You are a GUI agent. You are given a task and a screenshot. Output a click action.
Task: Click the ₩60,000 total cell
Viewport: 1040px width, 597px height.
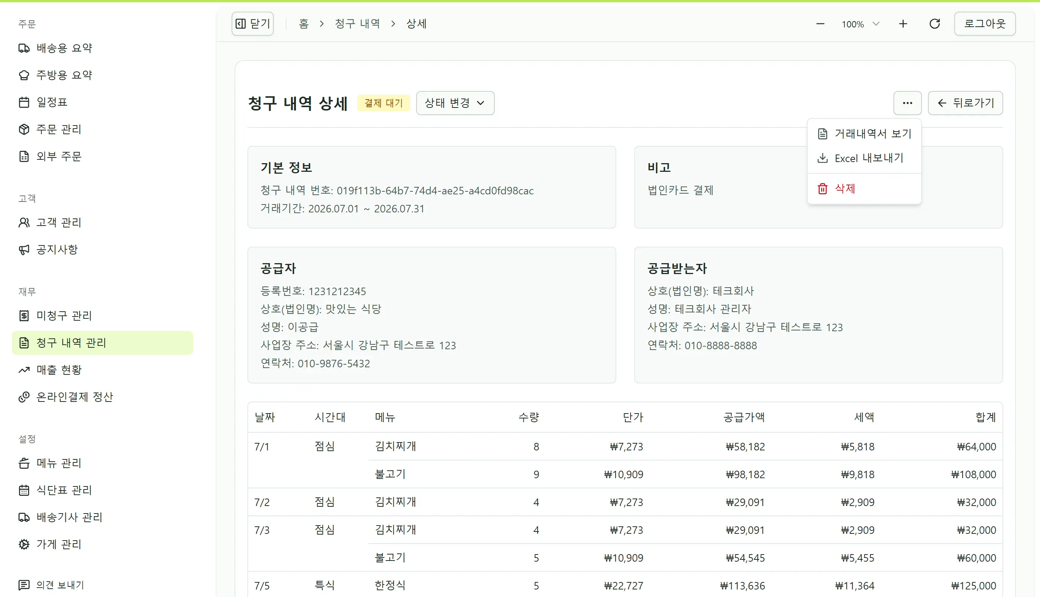(x=976, y=558)
